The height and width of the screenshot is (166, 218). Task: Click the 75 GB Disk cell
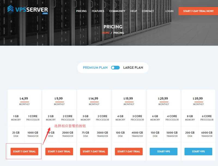pos(85,134)
